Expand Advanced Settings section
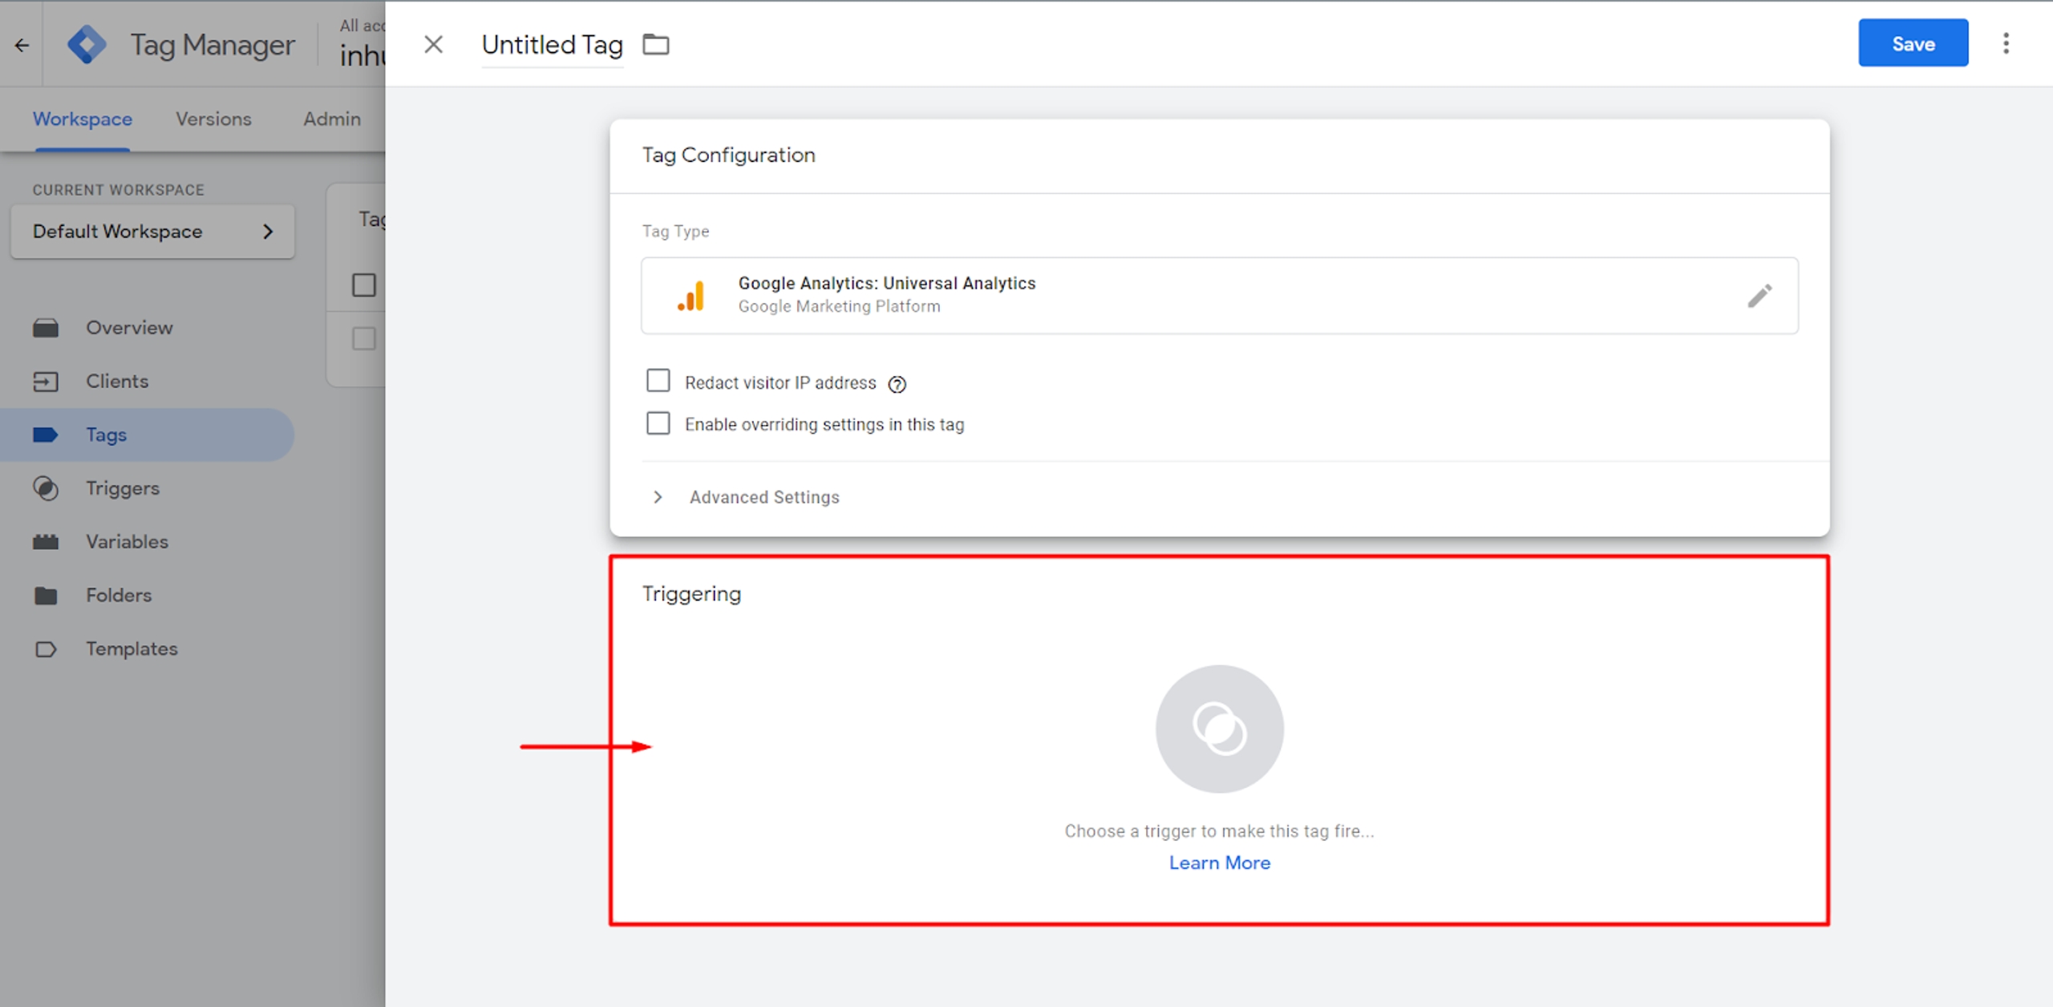 [763, 497]
